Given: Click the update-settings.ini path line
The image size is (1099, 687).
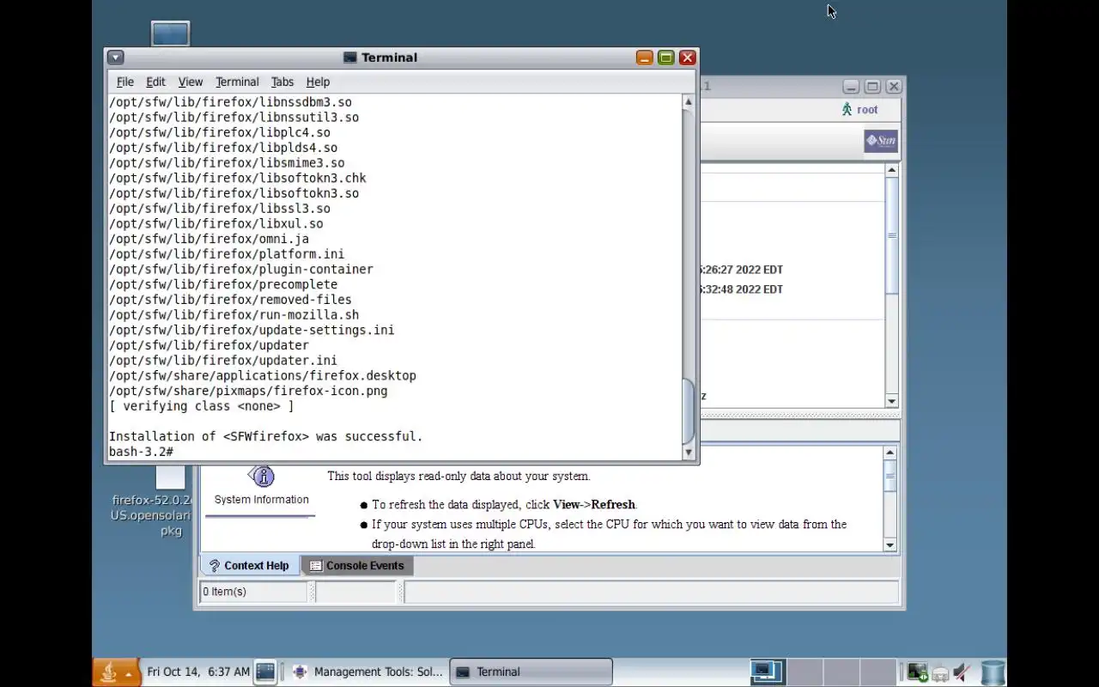Looking at the screenshot, I should tap(252, 330).
